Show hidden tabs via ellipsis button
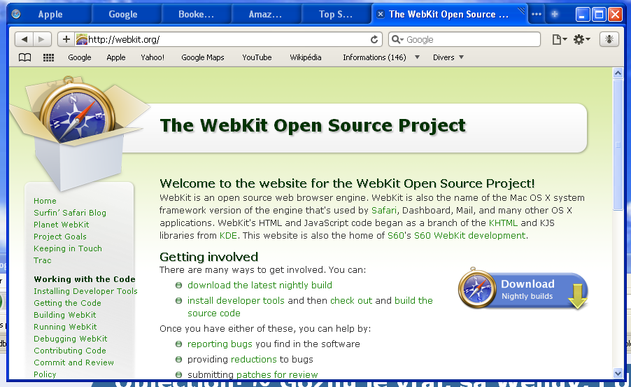Viewport: 631px width, 387px height. click(537, 14)
